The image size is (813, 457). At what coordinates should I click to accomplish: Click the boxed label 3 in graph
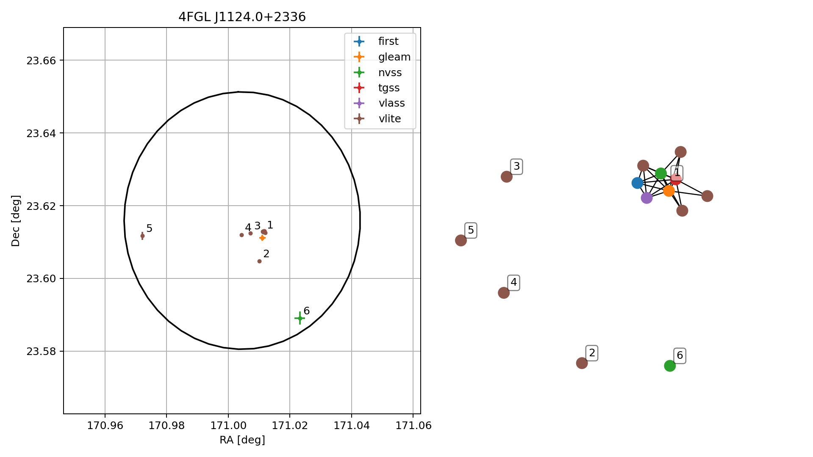[x=516, y=166]
